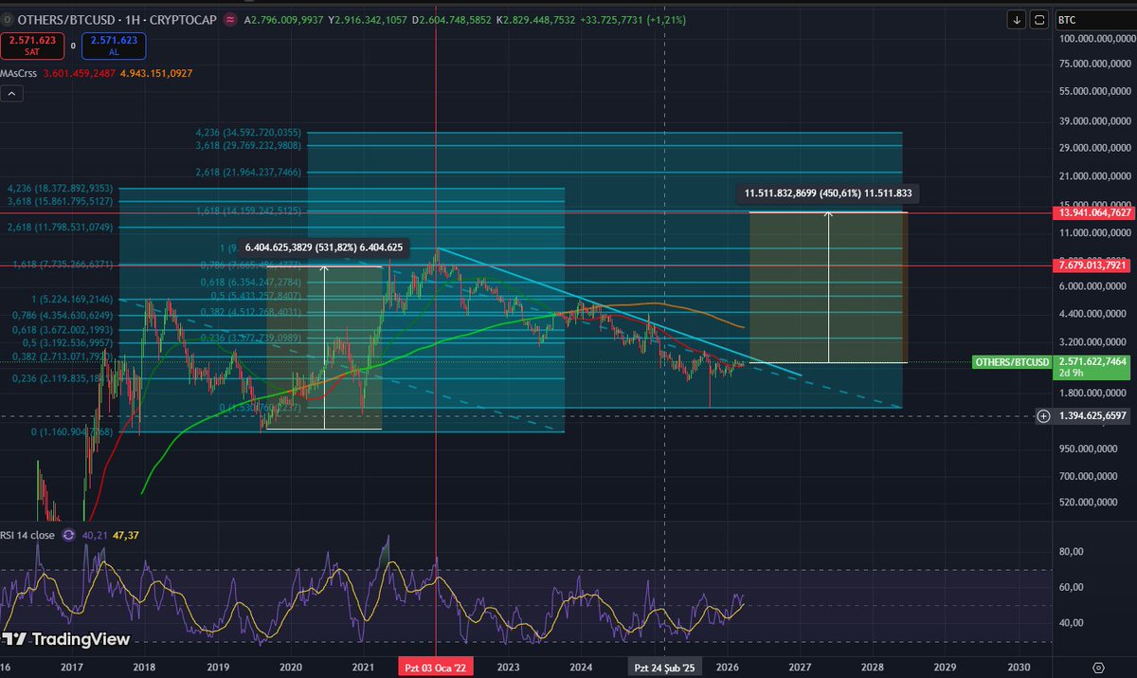This screenshot has height=678, width=1137.
Task: Click the RSI purple refresh icon
Action: pos(68,535)
